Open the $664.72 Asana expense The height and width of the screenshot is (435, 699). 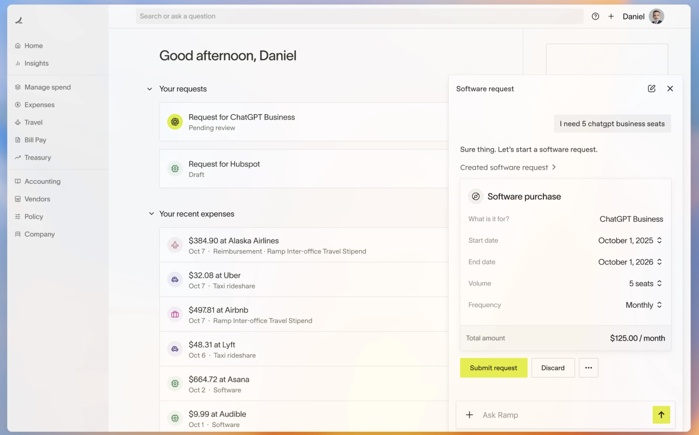(x=304, y=384)
